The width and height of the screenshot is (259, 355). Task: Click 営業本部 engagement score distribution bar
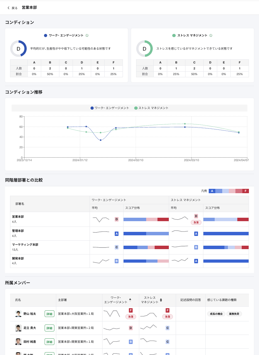pyautogui.click(x=146, y=219)
